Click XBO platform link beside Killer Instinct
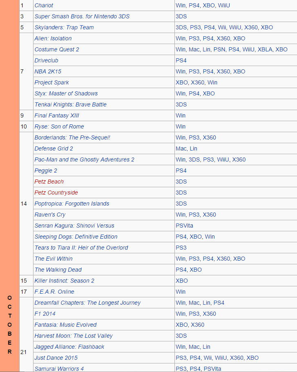This screenshot has height=372, width=297. tap(181, 281)
